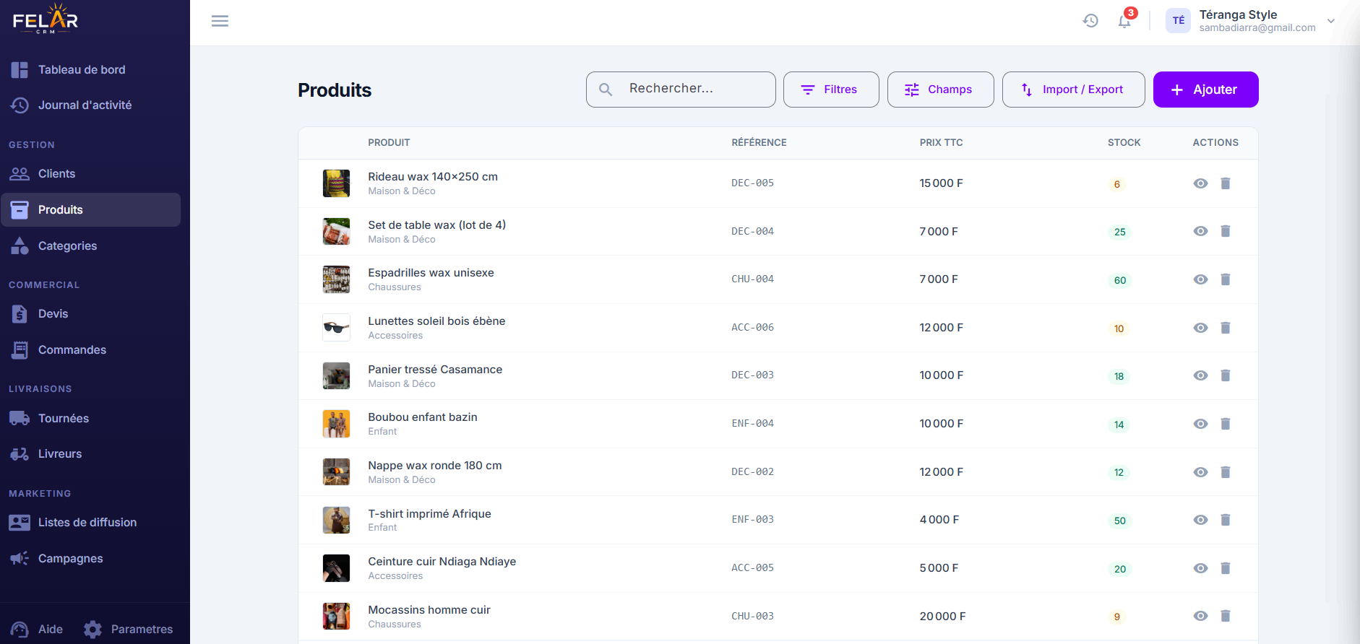Delete Rideau wax 140×250 cm
The width and height of the screenshot is (1360, 644).
pos(1226,183)
